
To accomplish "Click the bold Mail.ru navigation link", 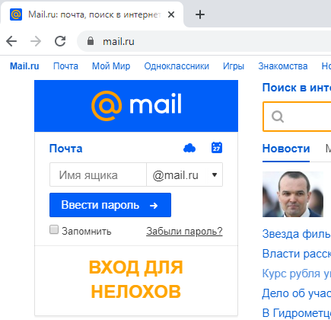I will [24, 66].
